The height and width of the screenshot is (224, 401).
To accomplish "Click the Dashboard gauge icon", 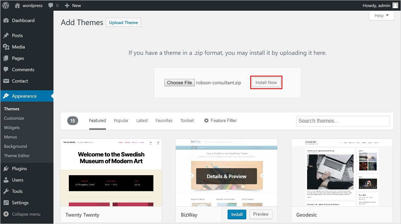I will coord(6,20).
